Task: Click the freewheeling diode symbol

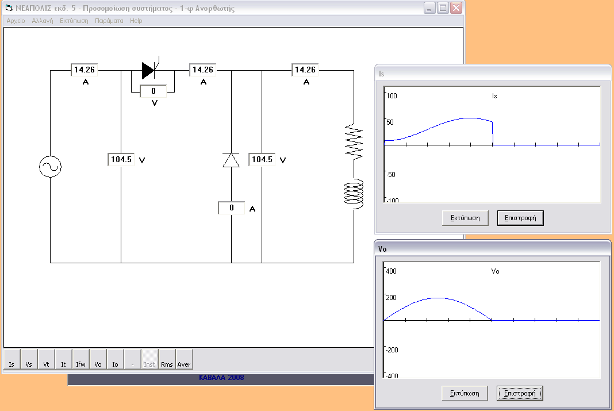Action: [231, 160]
